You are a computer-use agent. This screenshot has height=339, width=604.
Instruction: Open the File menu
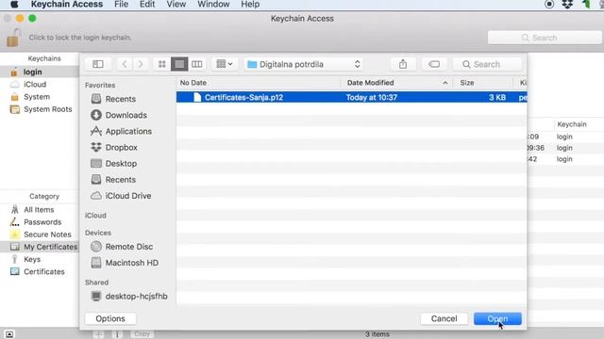click(121, 4)
